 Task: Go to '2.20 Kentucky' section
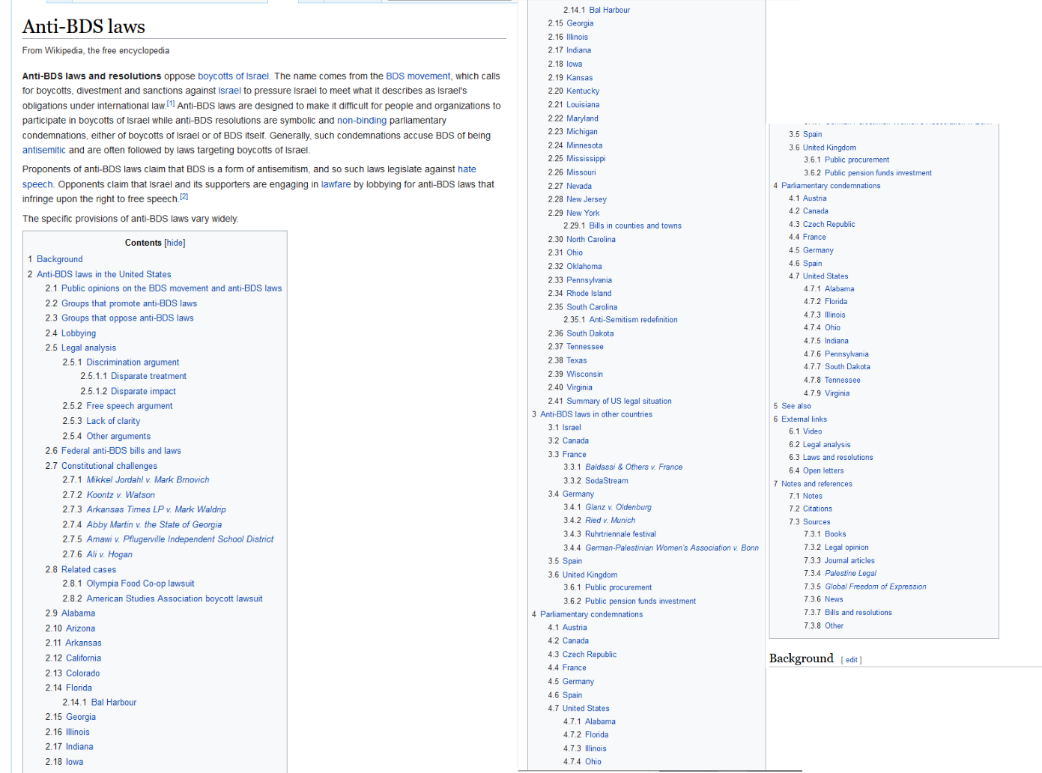[574, 91]
